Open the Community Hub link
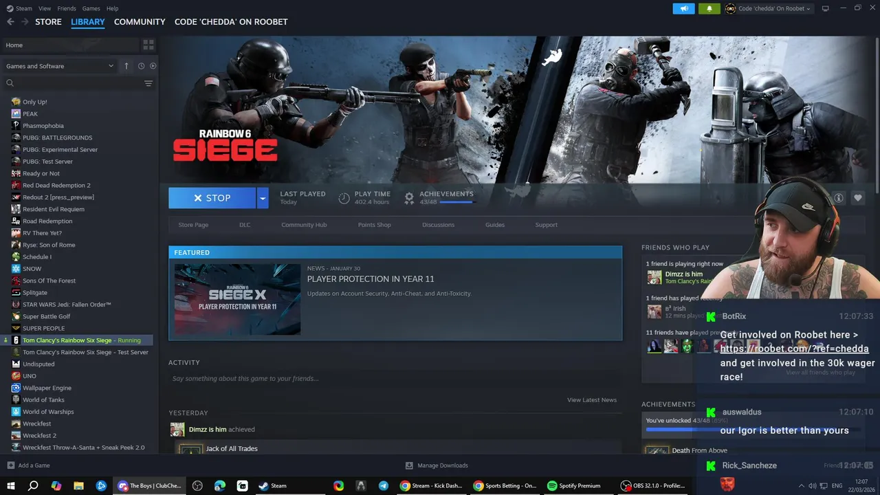 coord(304,225)
